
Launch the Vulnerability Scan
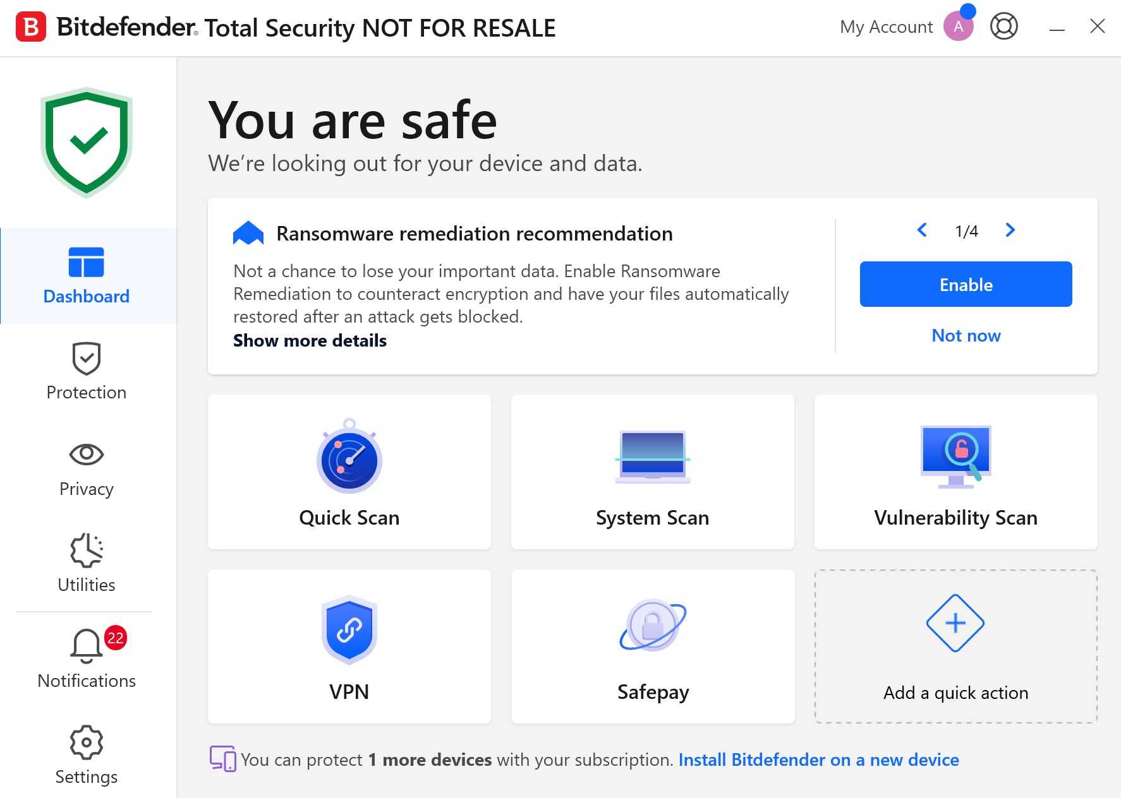pos(955,472)
